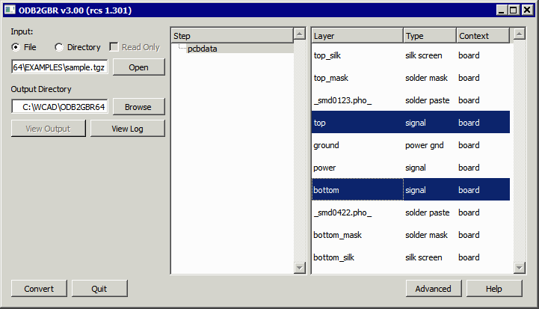Screen dimensions: 539x309
Task: Open Advanced settings
Action: 434,288
